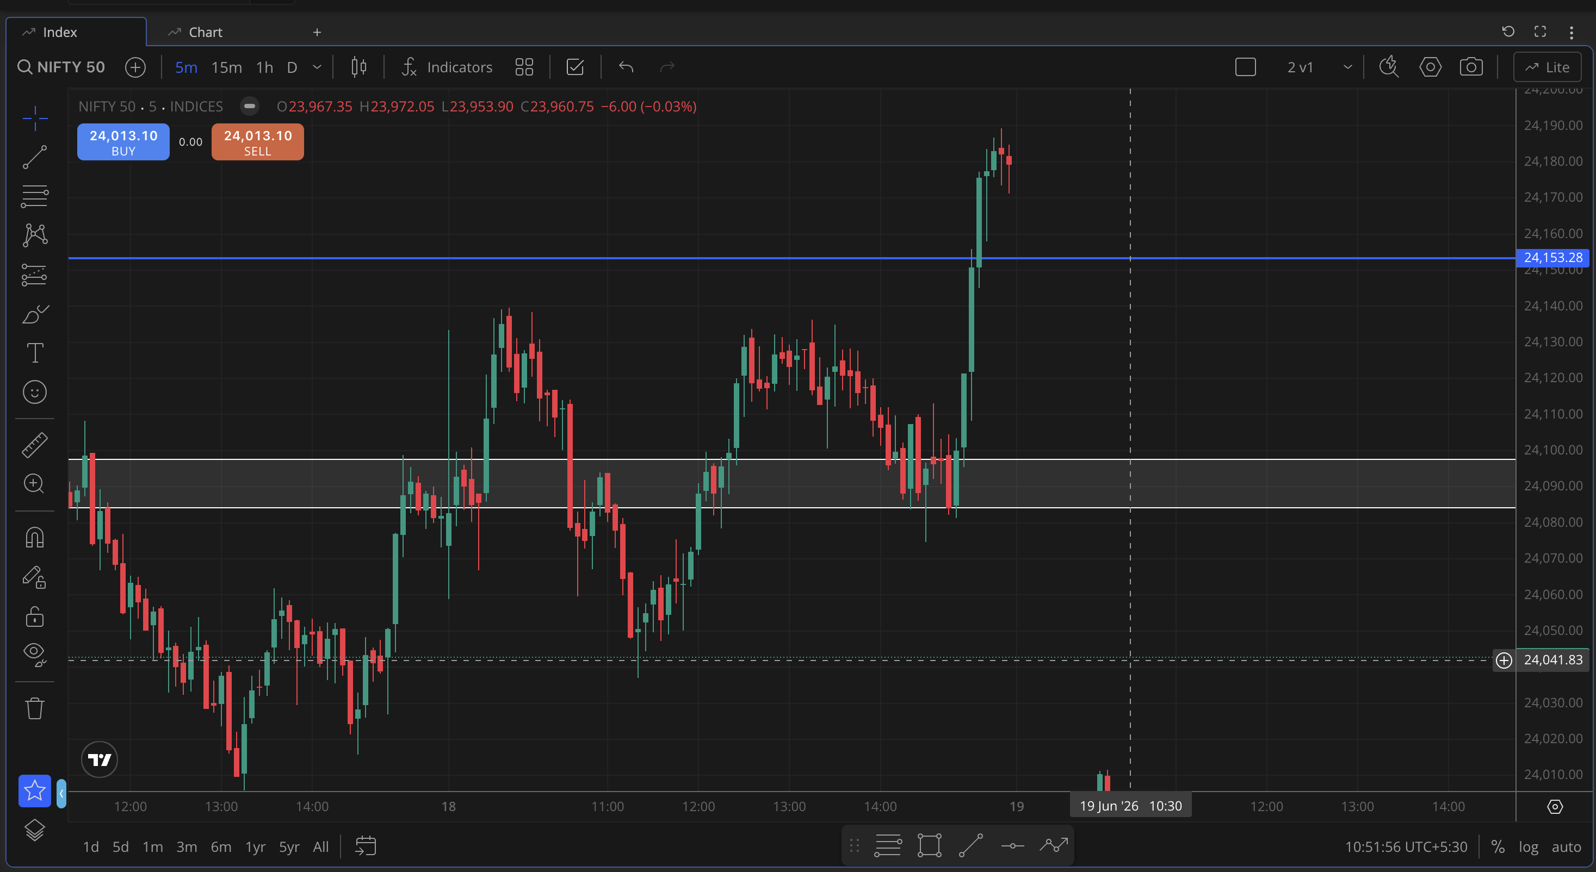Select the horizontal line tool in floating toolbar
Viewport: 1596px width, 872px height.
[1012, 845]
